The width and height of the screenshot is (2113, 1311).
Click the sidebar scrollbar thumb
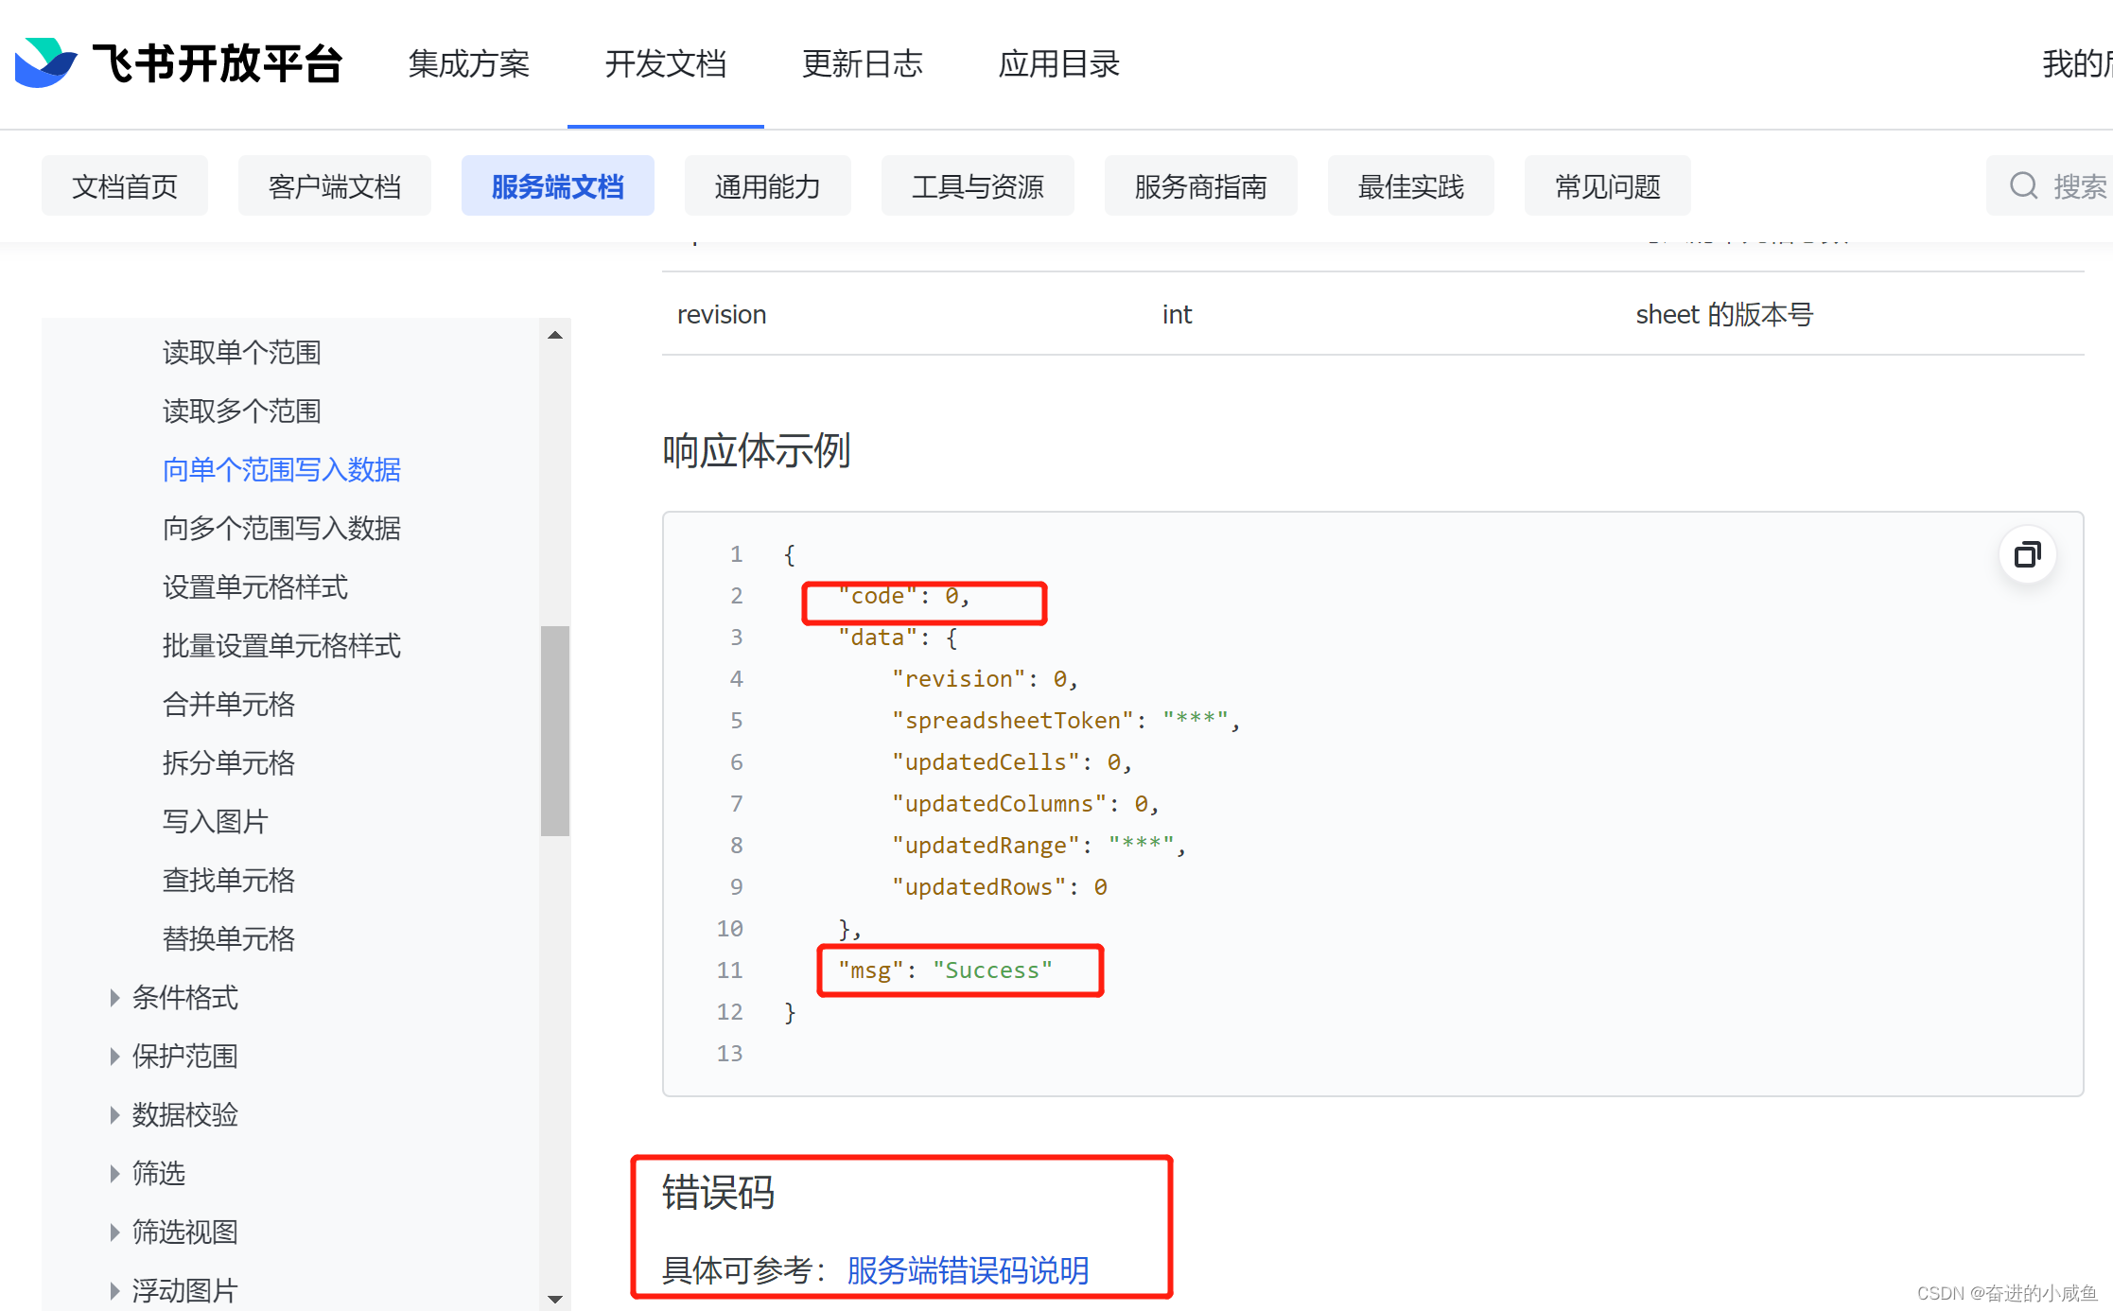pyautogui.click(x=555, y=731)
